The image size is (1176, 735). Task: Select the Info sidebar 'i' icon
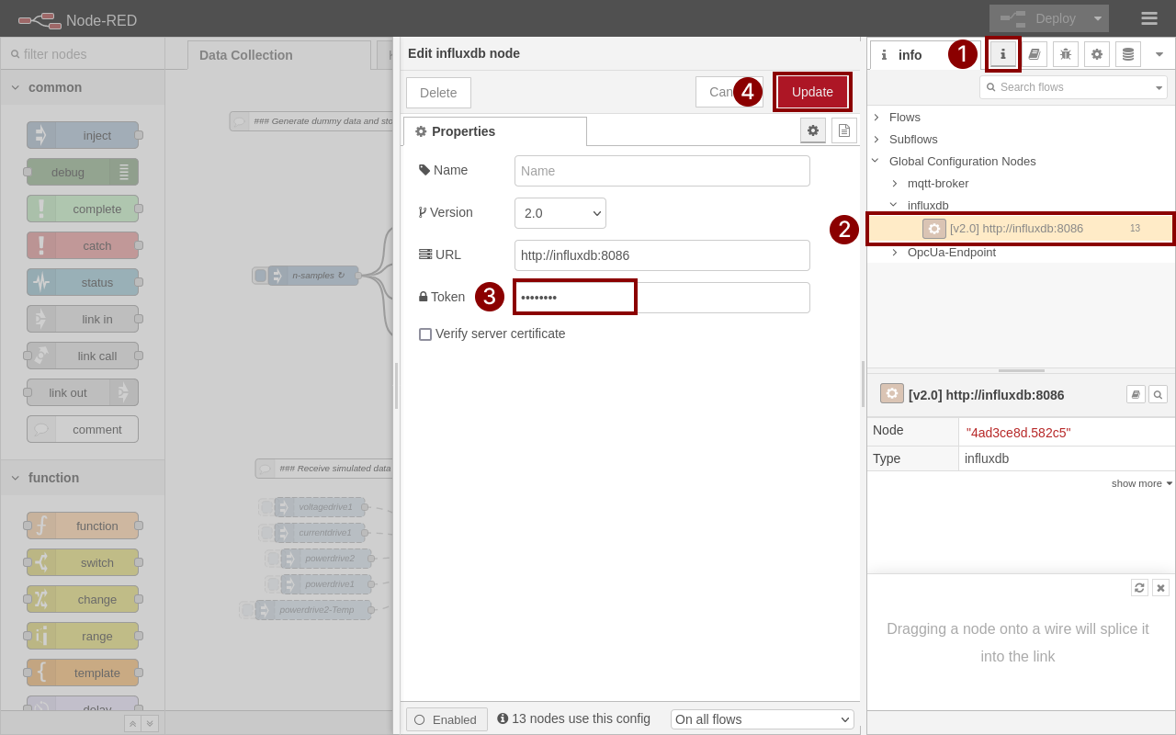pos(1002,54)
